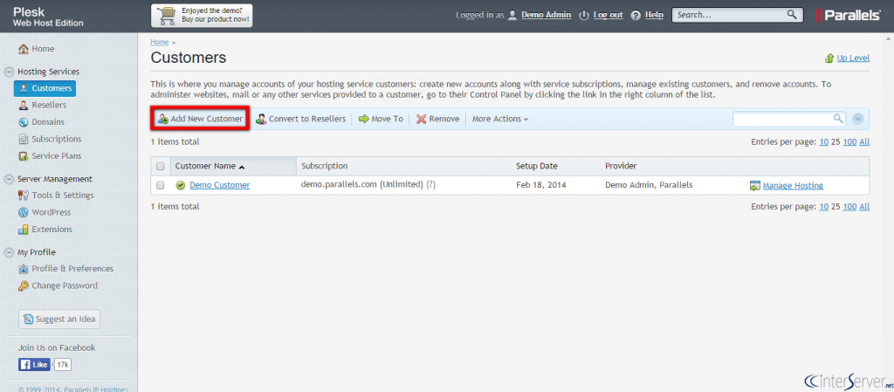The height and width of the screenshot is (392, 894).
Task: Click the Suggest an Idea button
Action: pos(59,319)
